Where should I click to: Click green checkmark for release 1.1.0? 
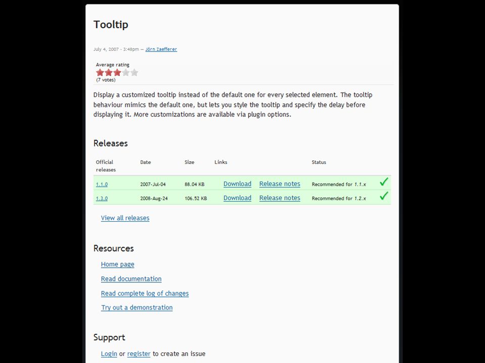tap(384, 182)
